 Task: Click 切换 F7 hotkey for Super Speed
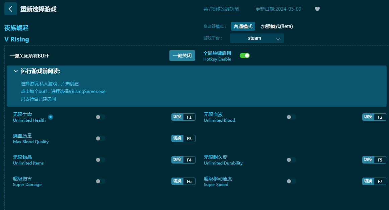374,181
